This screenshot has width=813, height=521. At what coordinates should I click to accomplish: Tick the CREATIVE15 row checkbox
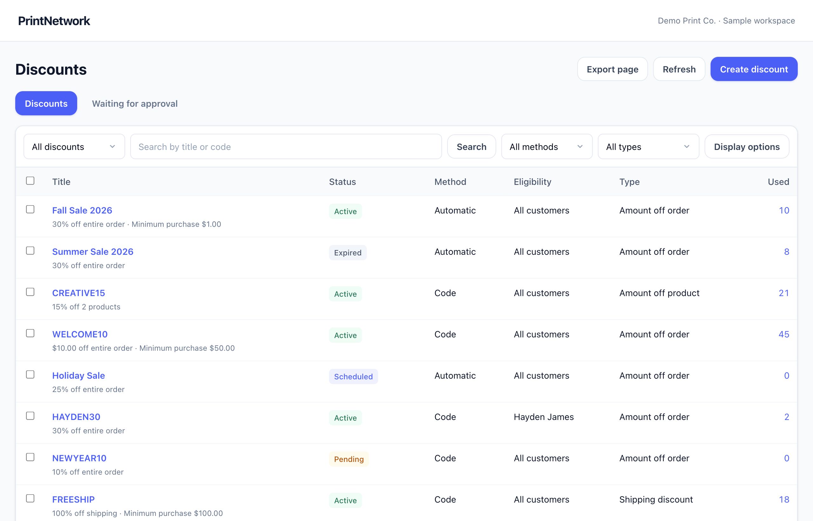pyautogui.click(x=30, y=292)
